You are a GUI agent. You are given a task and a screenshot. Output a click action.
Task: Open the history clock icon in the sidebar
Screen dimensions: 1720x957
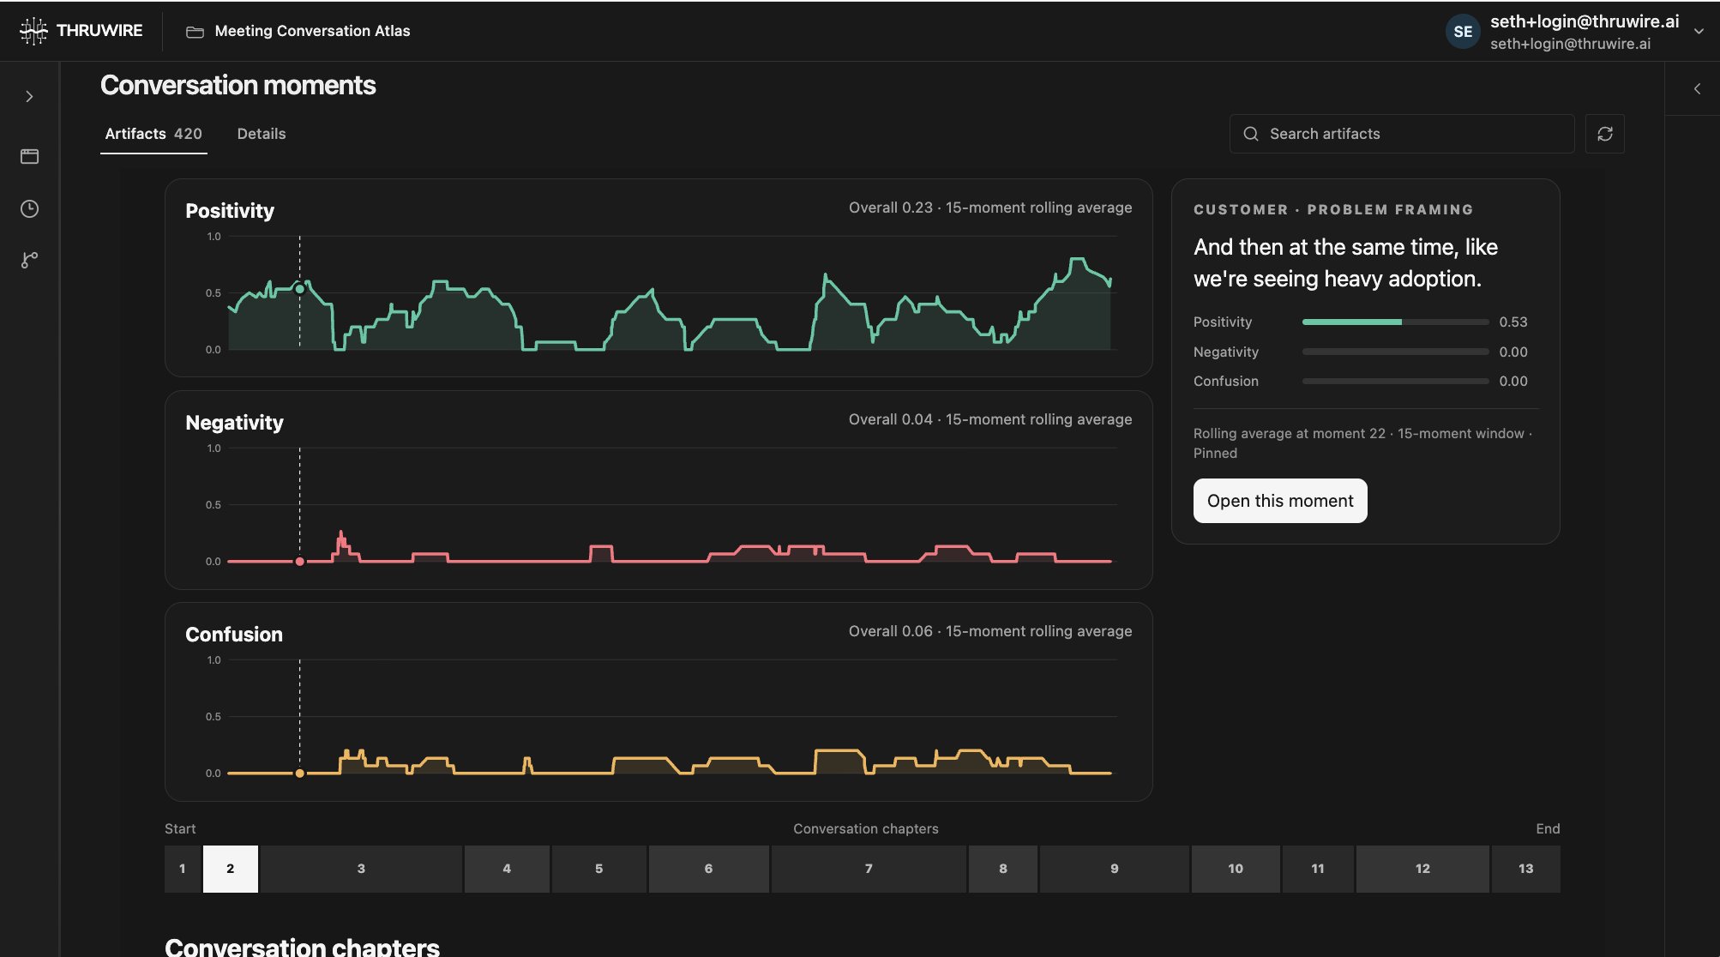click(x=29, y=208)
